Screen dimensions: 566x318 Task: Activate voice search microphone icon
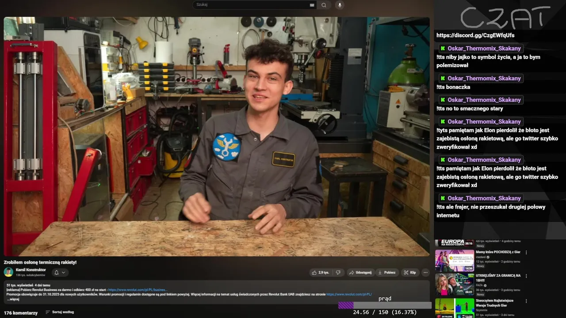(x=340, y=5)
